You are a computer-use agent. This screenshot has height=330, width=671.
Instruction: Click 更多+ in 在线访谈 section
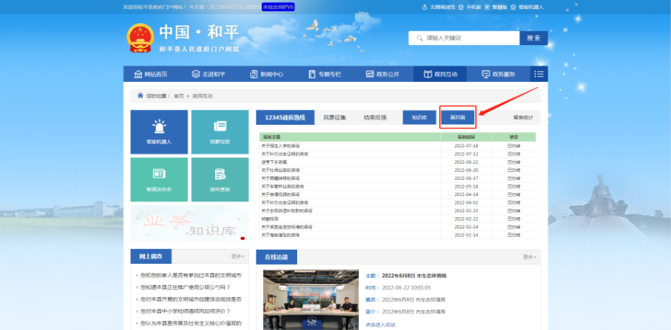[530, 257]
